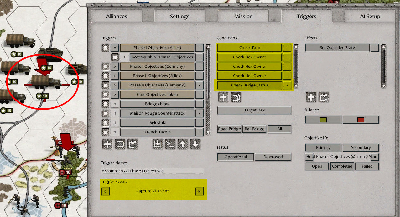Duplicate the selected trigger with the copy icon under Triggers
The width and height of the screenshot is (400, 217).
[132, 144]
